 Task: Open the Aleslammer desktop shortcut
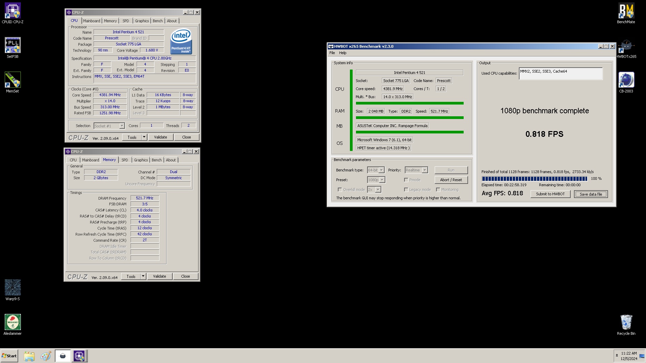12,325
